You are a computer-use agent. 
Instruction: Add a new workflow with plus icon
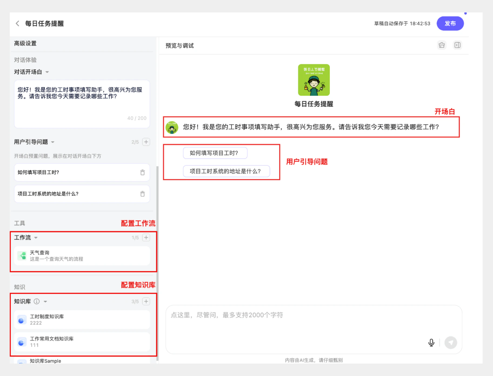(x=146, y=237)
